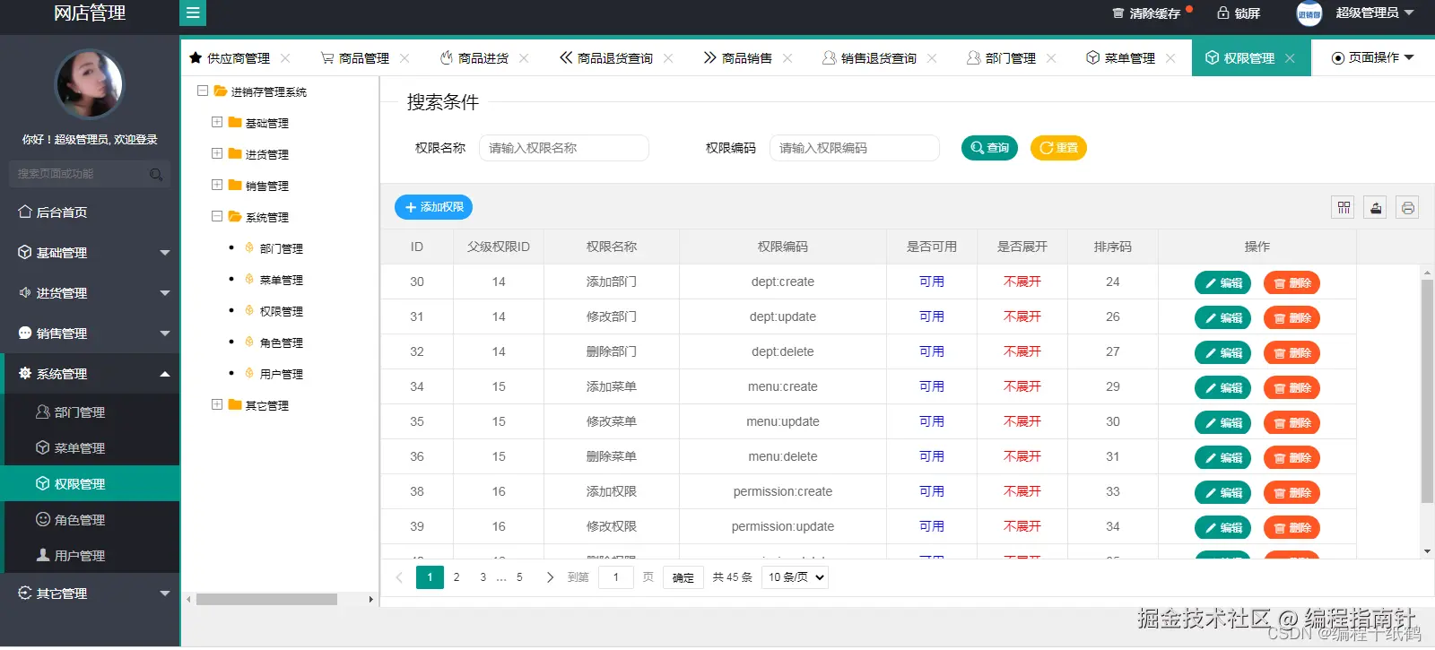The width and height of the screenshot is (1435, 650).
Task: Click the table export icon
Action: [x=1376, y=208]
